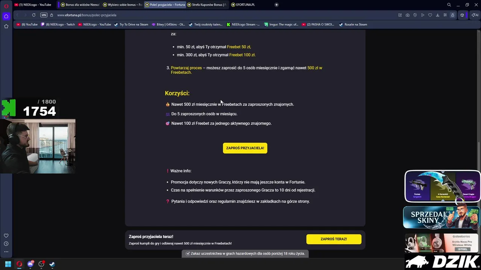
Task: Click the Zaproś przyjaciela teraz! banner title
Action: coord(151,237)
